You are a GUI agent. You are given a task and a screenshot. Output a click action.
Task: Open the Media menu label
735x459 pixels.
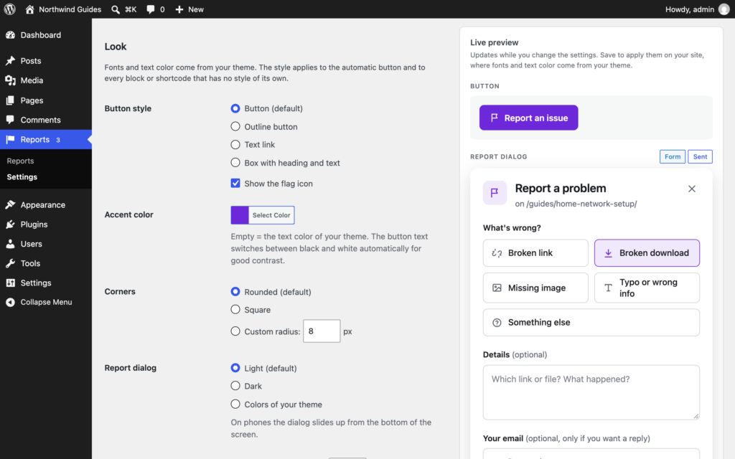[32, 80]
